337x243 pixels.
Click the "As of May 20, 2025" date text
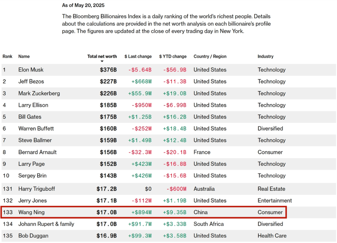click(83, 5)
